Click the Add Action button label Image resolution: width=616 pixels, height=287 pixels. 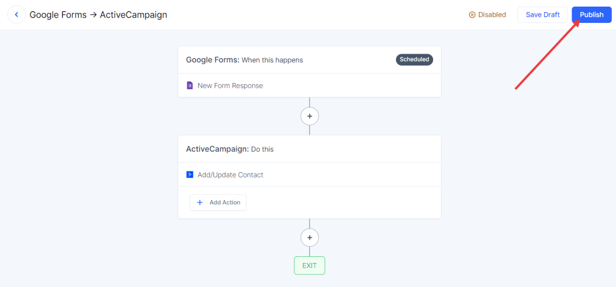pos(224,202)
